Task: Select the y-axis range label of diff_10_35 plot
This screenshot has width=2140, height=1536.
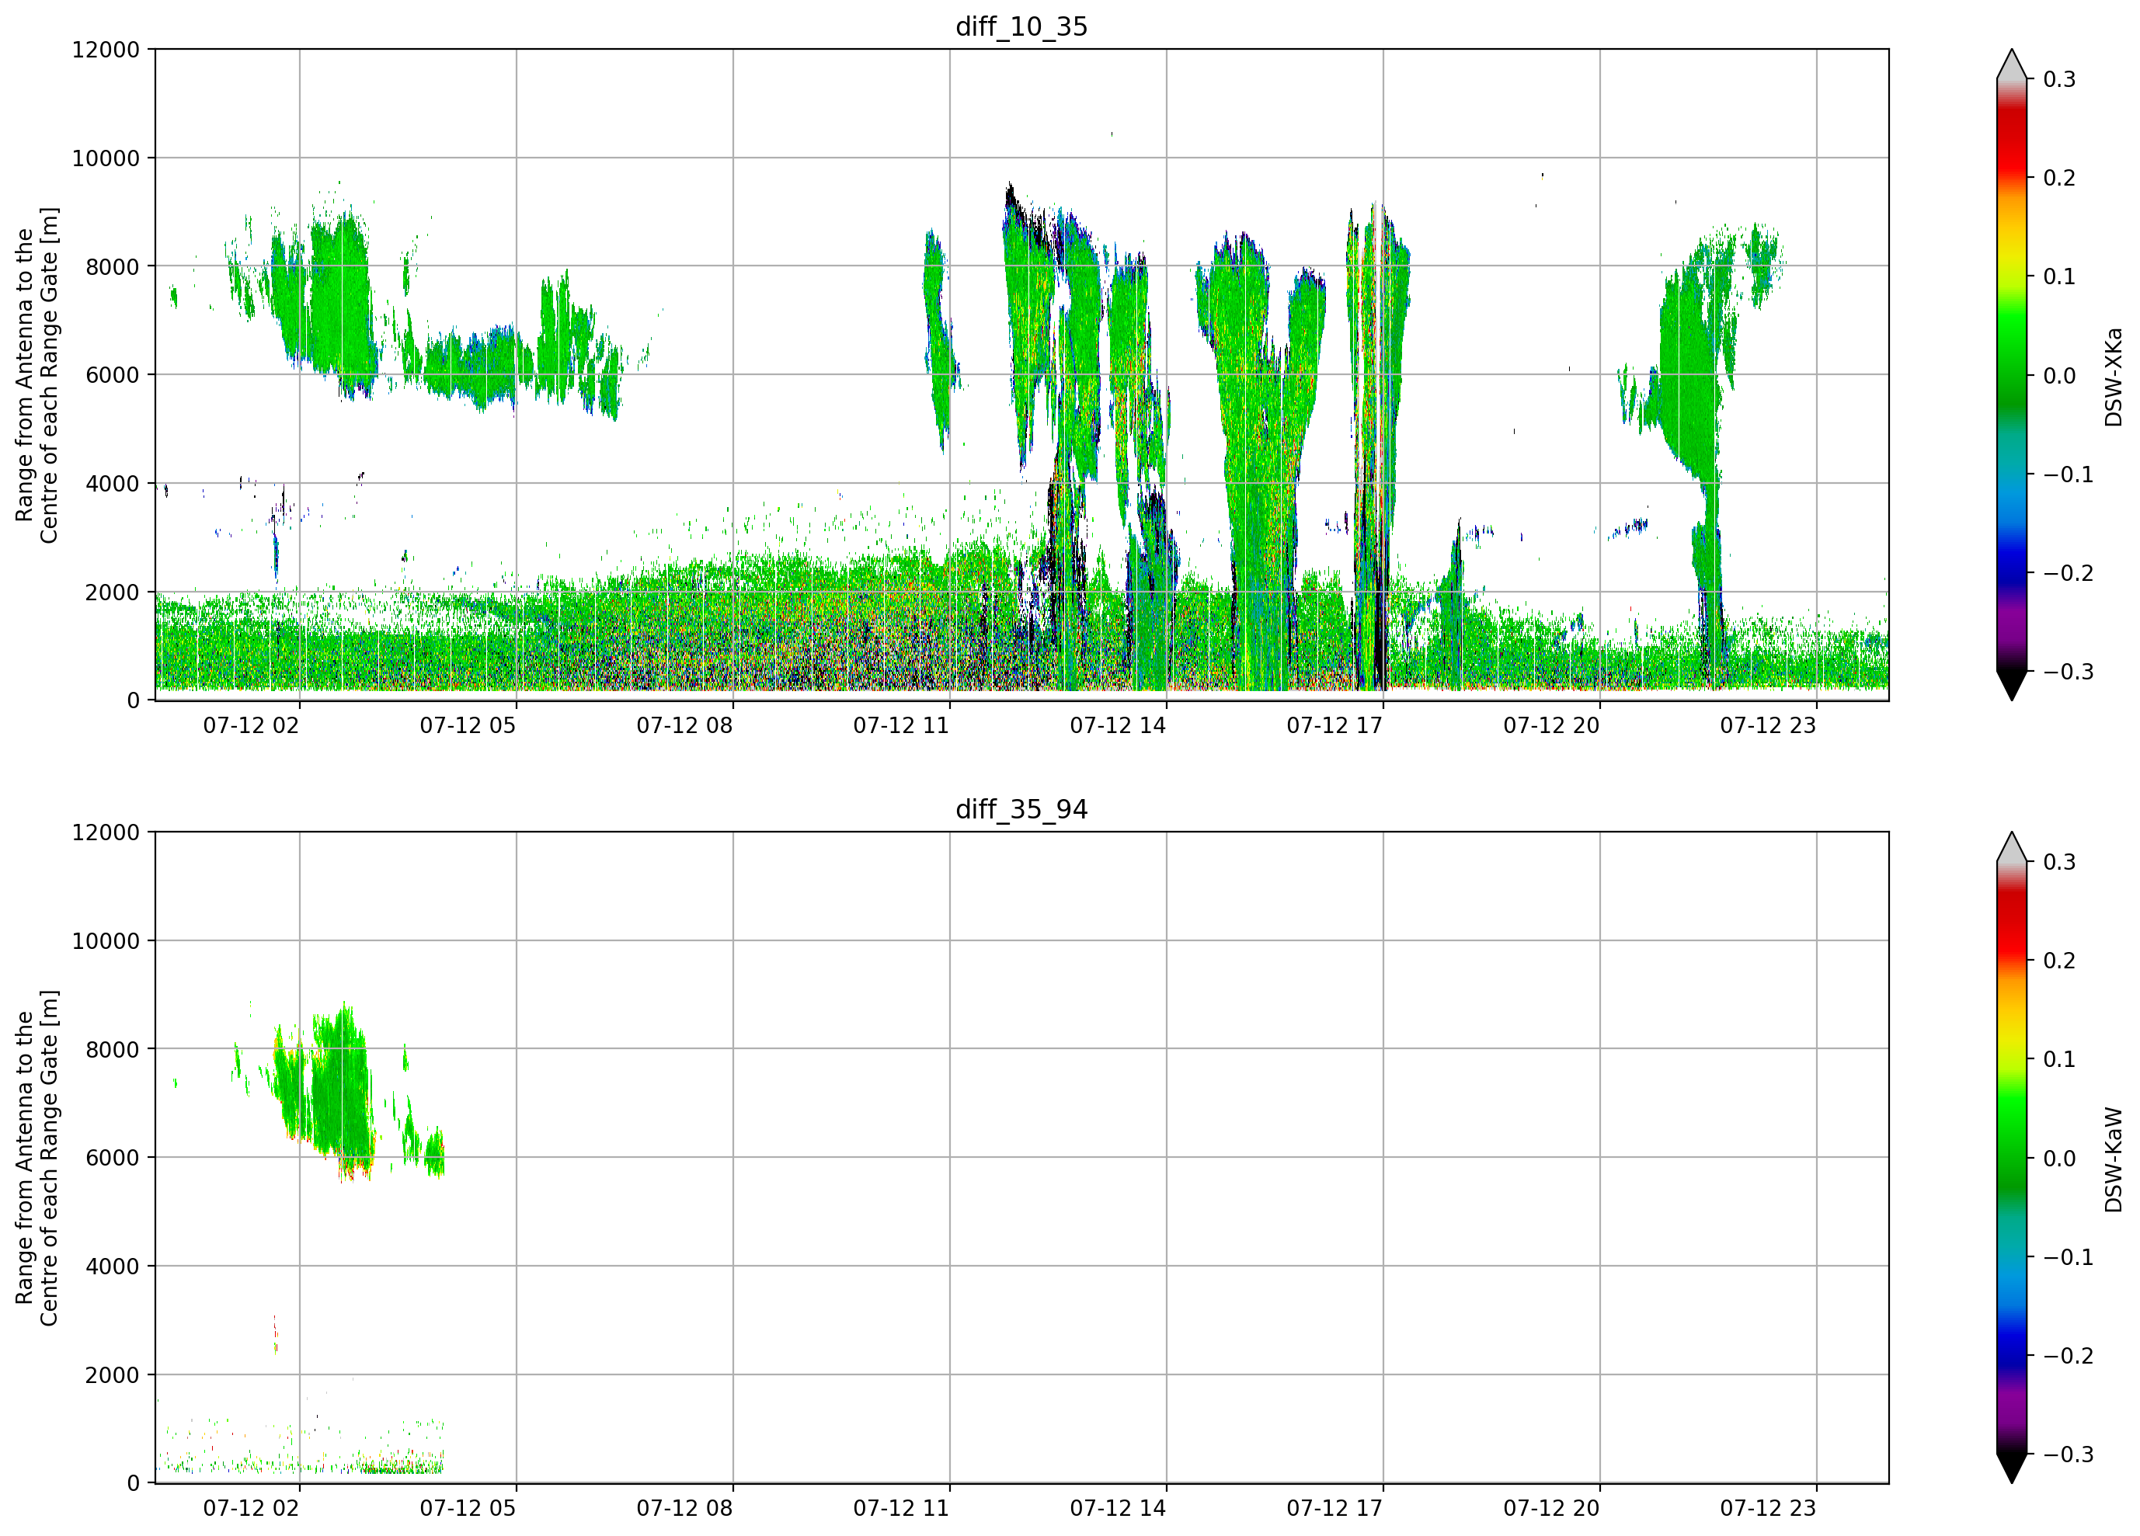Action: coord(37,376)
